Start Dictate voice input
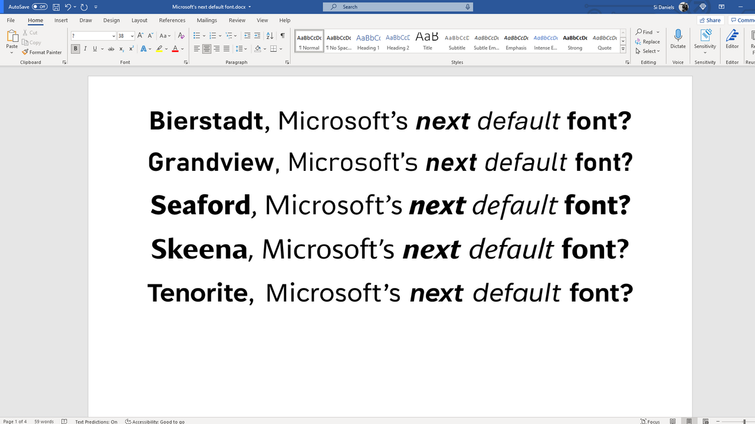The width and height of the screenshot is (755, 424). [x=678, y=39]
